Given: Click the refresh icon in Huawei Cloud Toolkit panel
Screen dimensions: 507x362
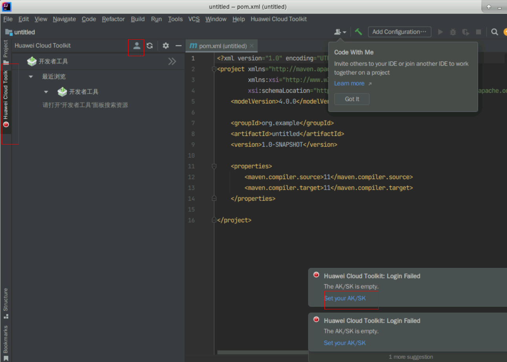Looking at the screenshot, I should tap(150, 46).
